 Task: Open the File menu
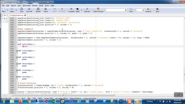pyautogui.click(x=3, y=5)
